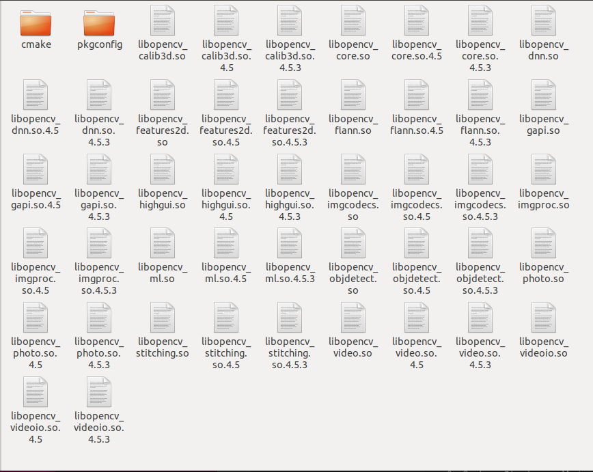
Task: Select libopencv_objdetect.so file icon
Action: coord(353,243)
